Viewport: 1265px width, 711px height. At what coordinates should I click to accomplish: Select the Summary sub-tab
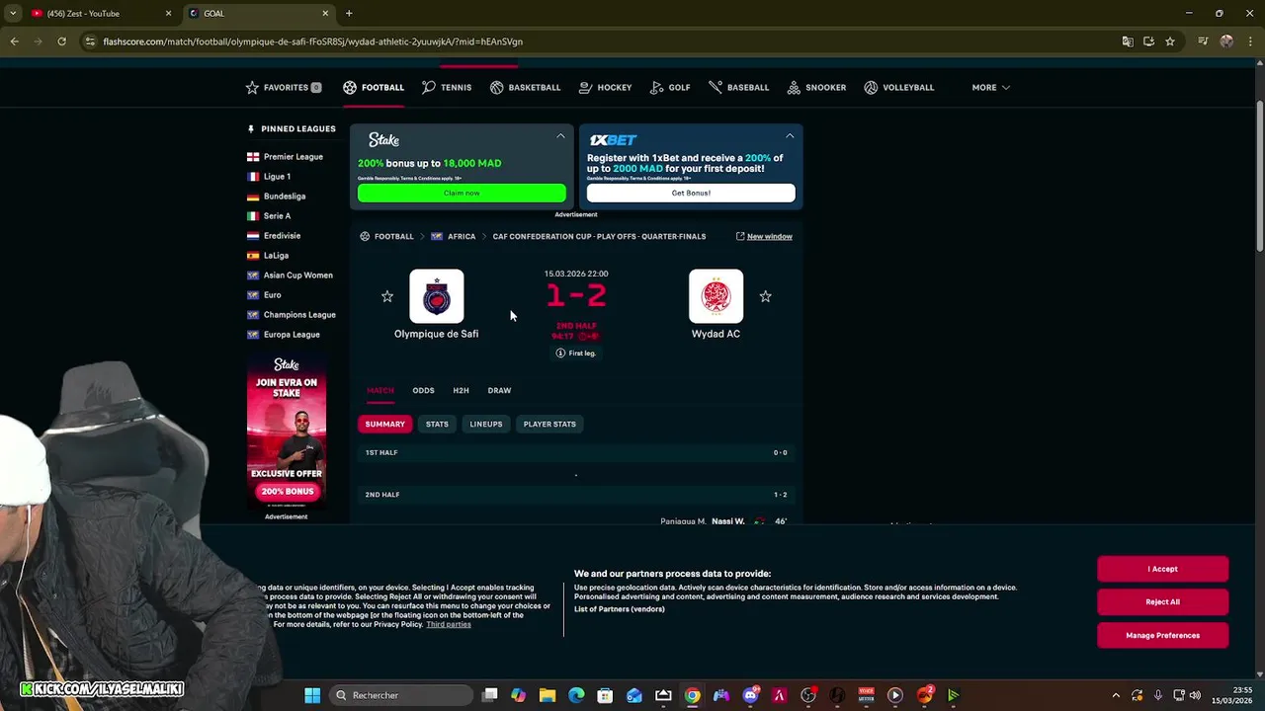point(385,425)
